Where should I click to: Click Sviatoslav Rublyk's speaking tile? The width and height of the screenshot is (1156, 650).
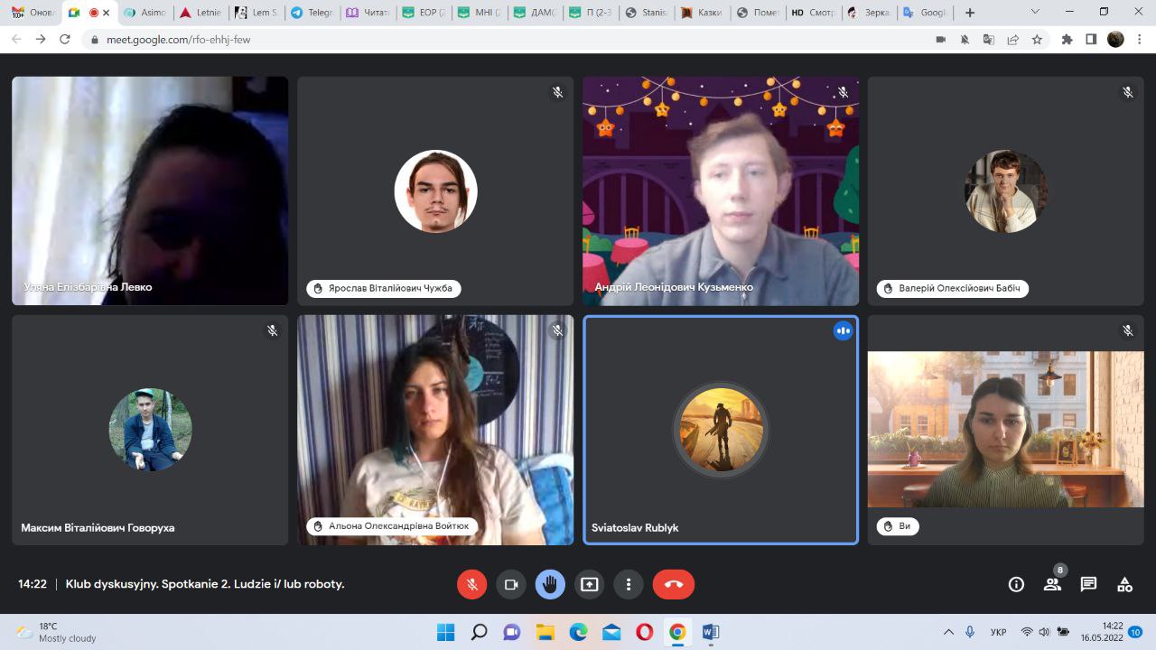tap(721, 430)
